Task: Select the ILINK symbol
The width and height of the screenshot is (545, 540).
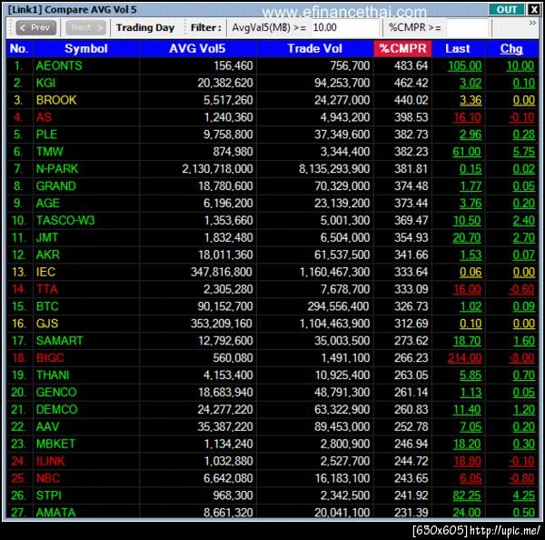Action: pos(50,461)
